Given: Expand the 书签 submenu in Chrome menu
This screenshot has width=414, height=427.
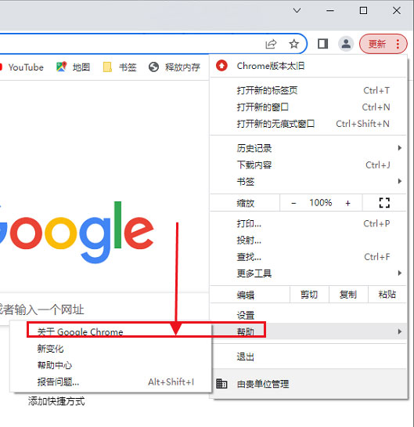Looking at the screenshot, I should pos(308,181).
